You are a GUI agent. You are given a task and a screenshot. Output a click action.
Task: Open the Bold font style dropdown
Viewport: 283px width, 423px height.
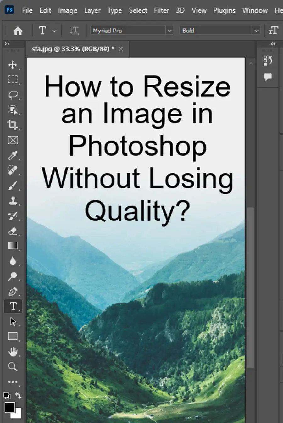pyautogui.click(x=256, y=31)
